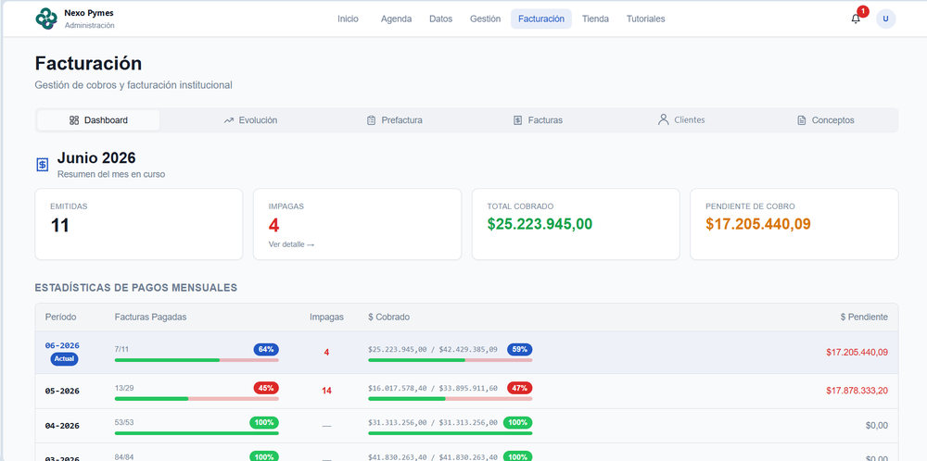Click the Estadísticas de Pagos Mensuales heading
The width and height of the screenshot is (927, 461).
pos(136,288)
